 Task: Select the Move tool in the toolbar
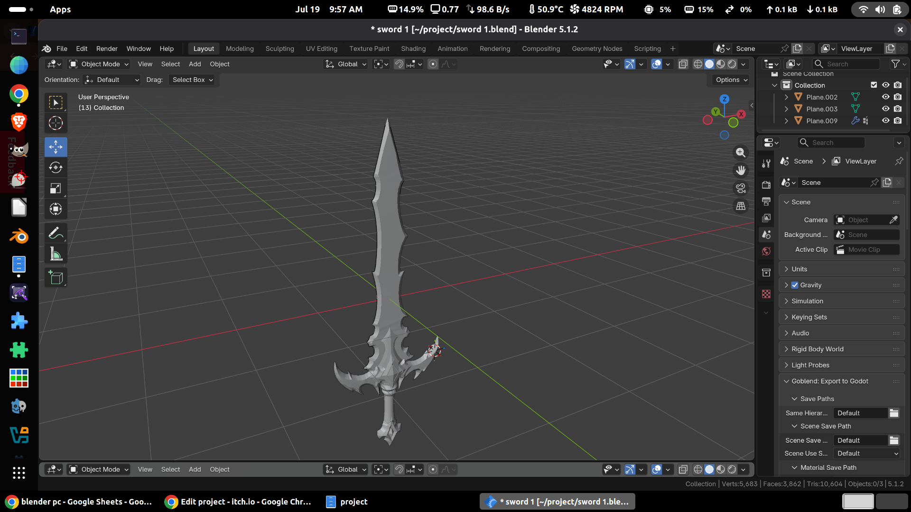(x=56, y=147)
